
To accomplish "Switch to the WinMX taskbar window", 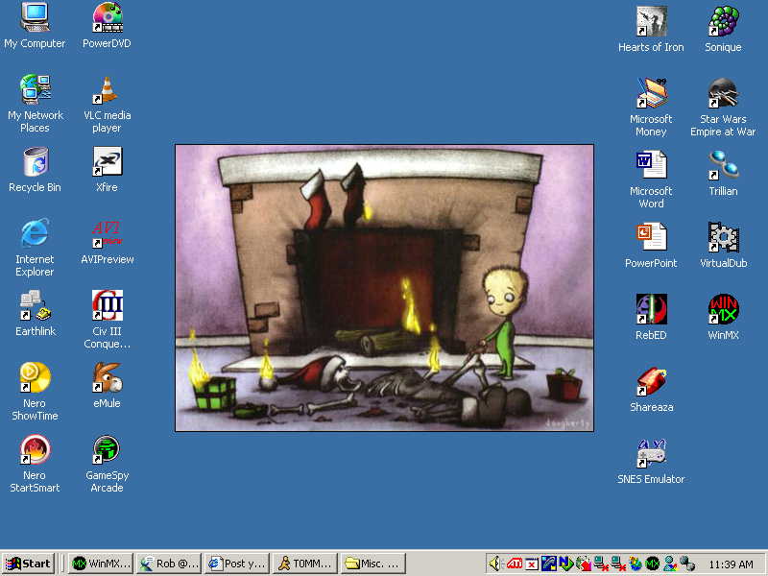I will (101, 564).
